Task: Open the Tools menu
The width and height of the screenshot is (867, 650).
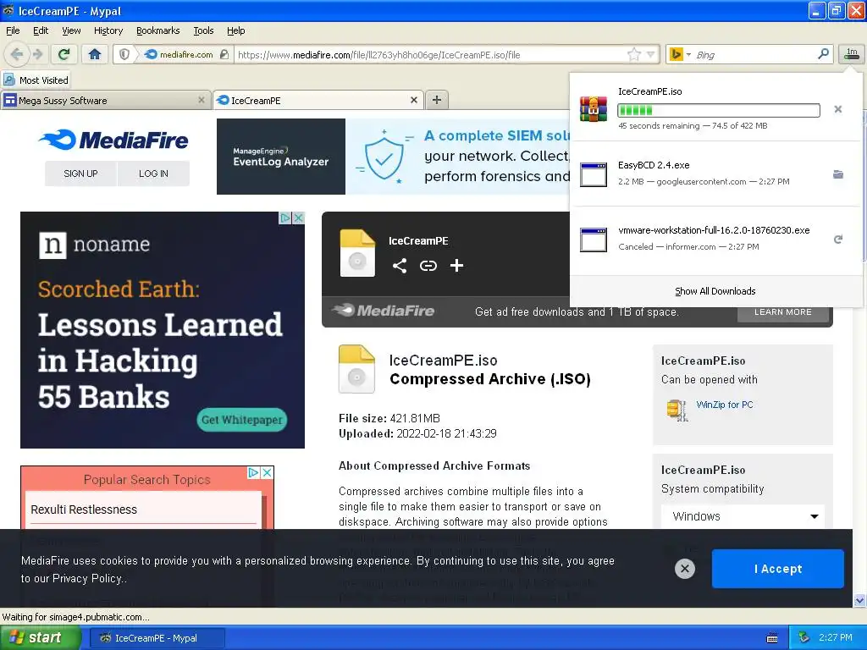Action: (203, 30)
